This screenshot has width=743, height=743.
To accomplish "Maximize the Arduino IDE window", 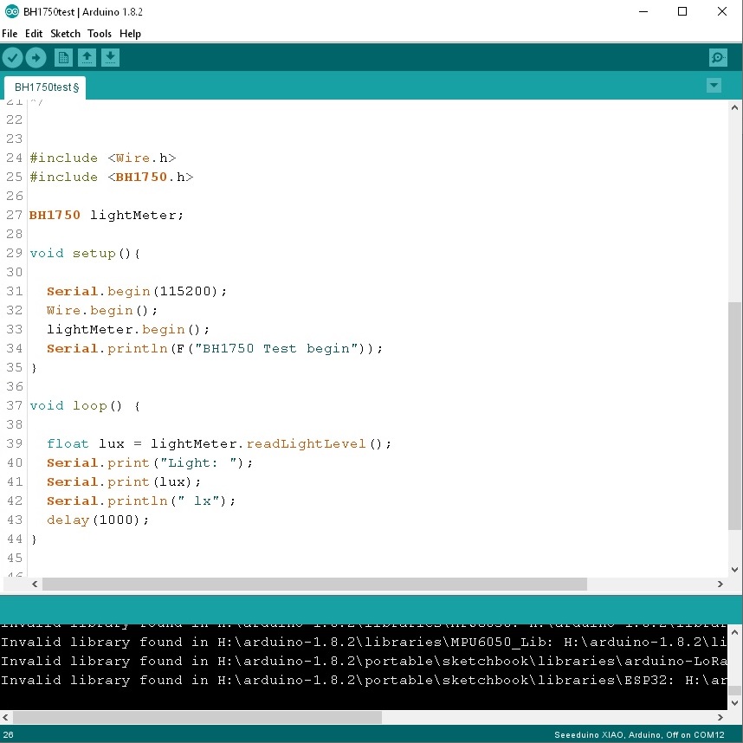I will coord(682,11).
